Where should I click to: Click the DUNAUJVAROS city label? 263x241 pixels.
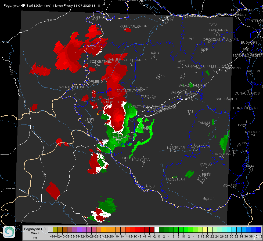point(247,93)
